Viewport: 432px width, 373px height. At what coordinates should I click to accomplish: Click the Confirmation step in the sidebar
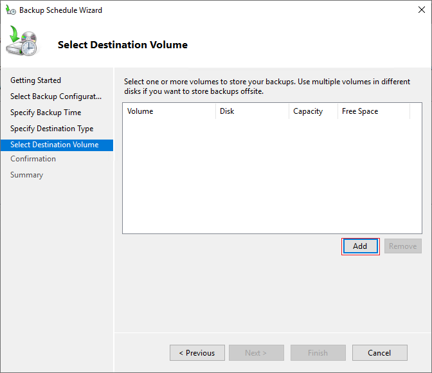click(x=33, y=159)
